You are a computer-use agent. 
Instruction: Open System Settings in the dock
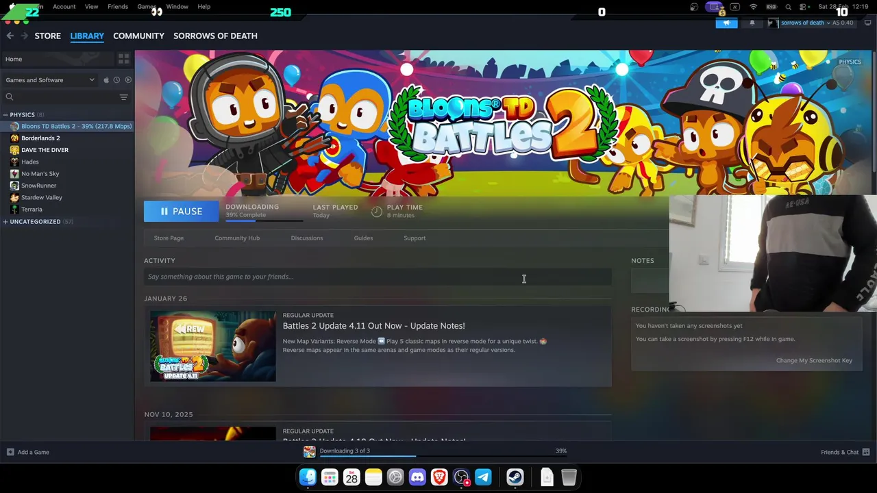[395, 477]
